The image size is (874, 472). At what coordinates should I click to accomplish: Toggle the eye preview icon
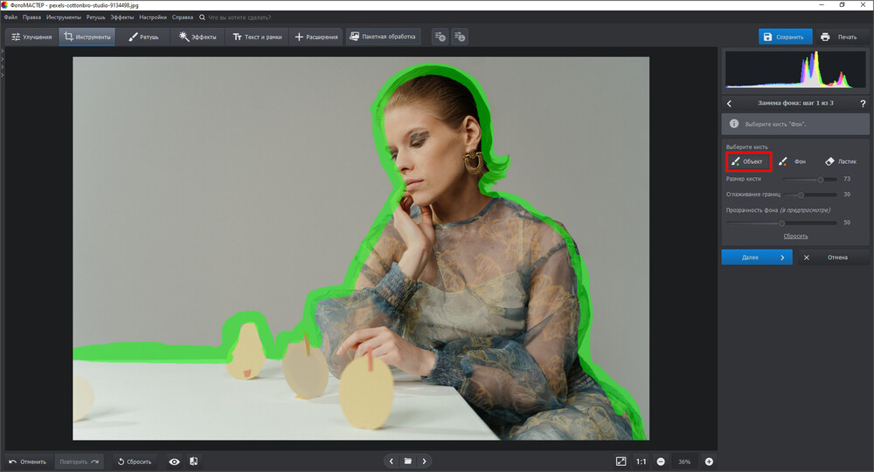[x=174, y=461]
